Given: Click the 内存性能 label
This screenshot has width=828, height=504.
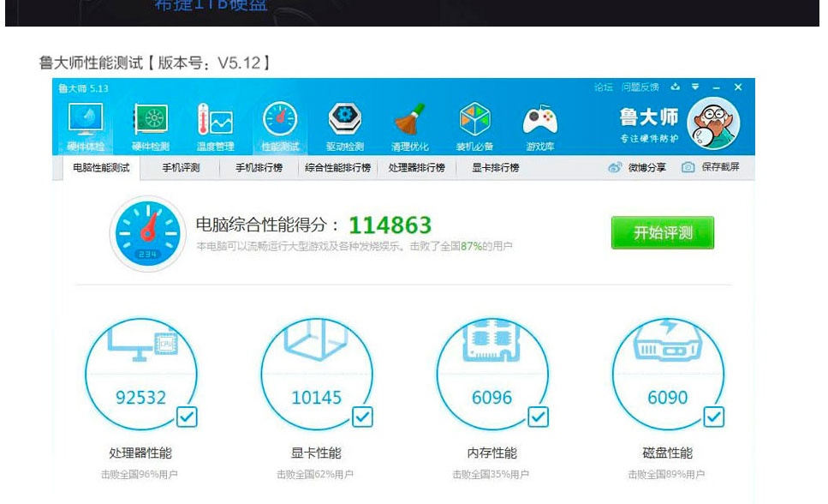Looking at the screenshot, I should click(492, 453).
